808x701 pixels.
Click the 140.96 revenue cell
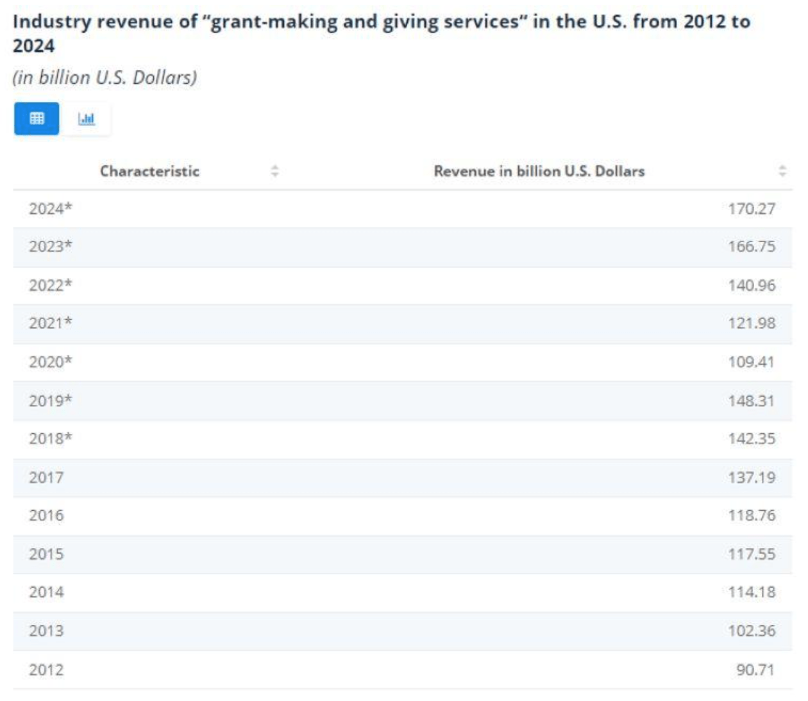pos(751,285)
